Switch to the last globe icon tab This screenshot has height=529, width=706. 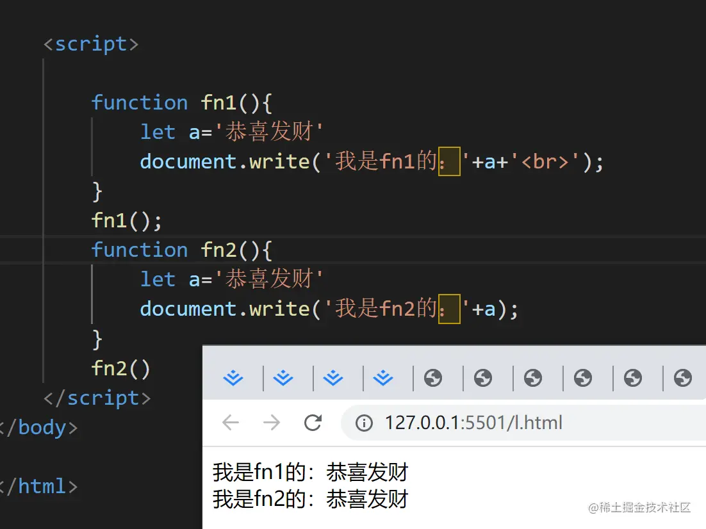tap(682, 378)
